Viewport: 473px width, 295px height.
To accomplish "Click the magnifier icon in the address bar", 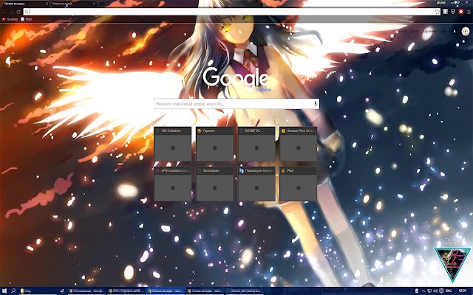I will (27, 12).
